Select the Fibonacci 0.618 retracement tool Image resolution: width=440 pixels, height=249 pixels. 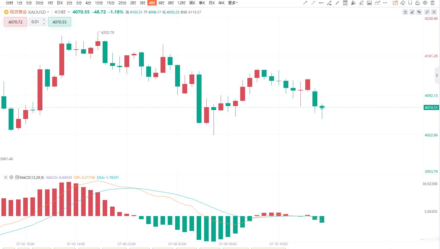point(345,3)
